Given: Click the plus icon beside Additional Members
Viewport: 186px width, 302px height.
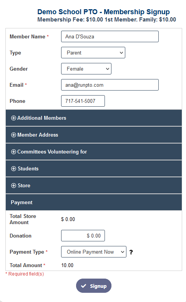Looking at the screenshot, I should coord(13,118).
